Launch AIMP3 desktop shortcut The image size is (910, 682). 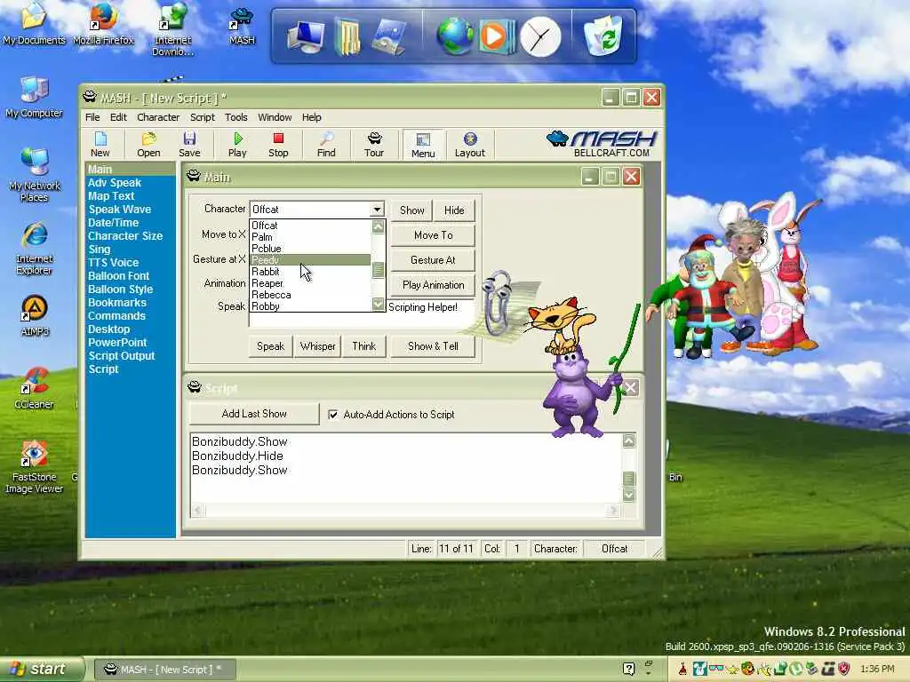pos(35,315)
